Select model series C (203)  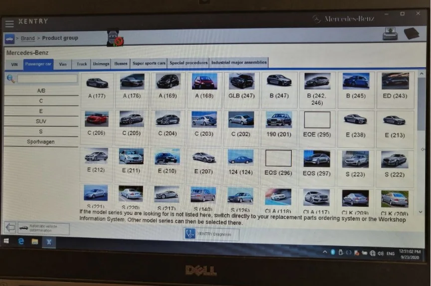[x=204, y=128]
